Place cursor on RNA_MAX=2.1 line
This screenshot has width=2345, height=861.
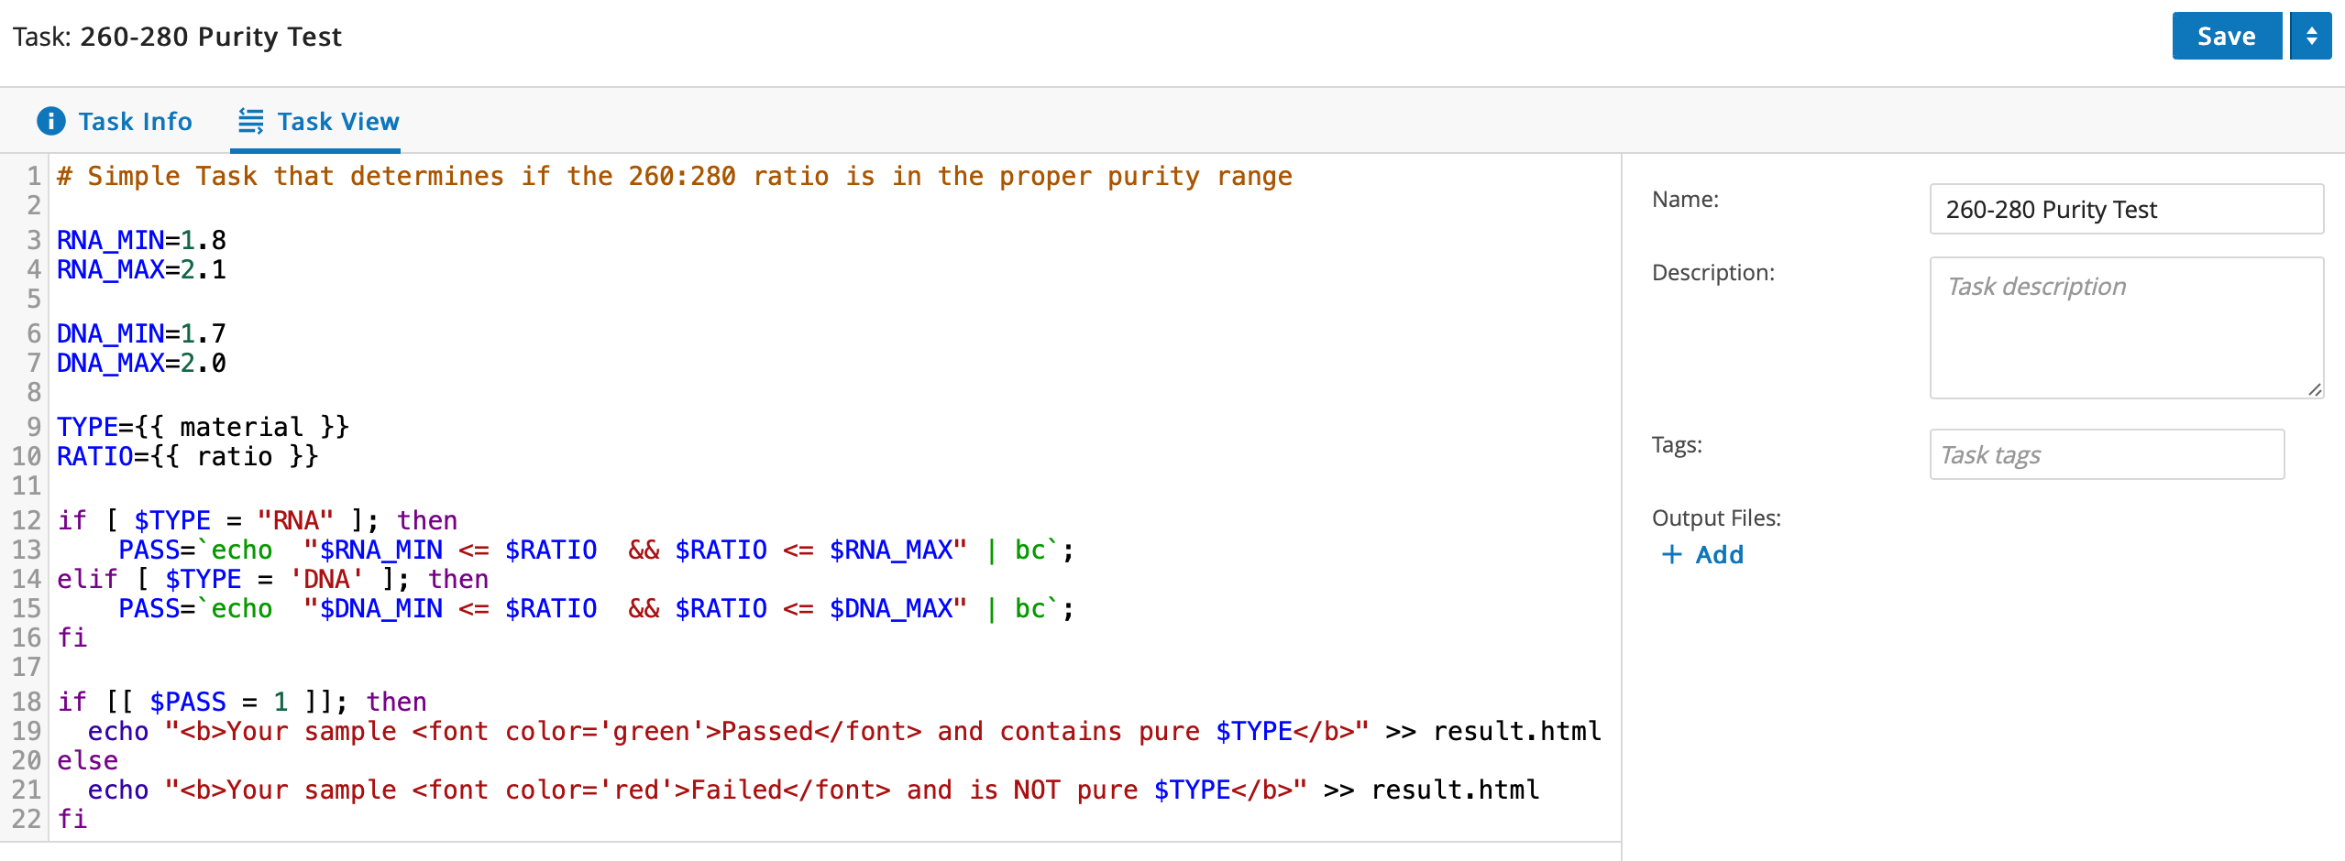coord(141,269)
